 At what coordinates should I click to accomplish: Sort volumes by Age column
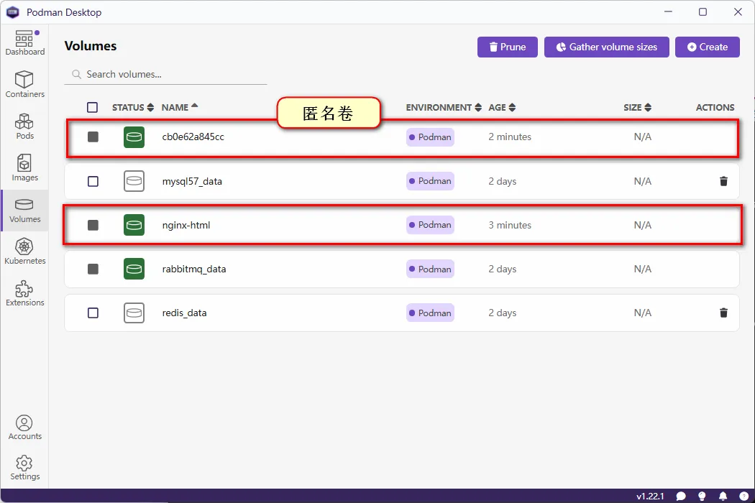pos(502,108)
